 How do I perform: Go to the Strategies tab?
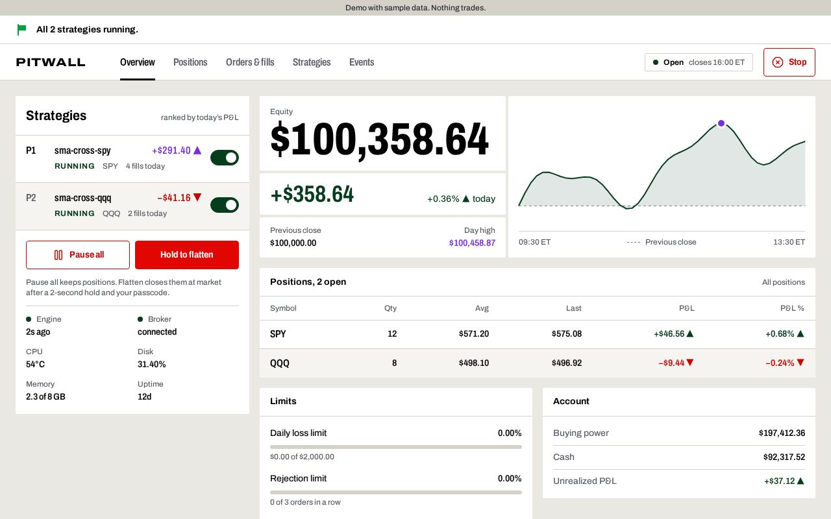[x=312, y=62]
